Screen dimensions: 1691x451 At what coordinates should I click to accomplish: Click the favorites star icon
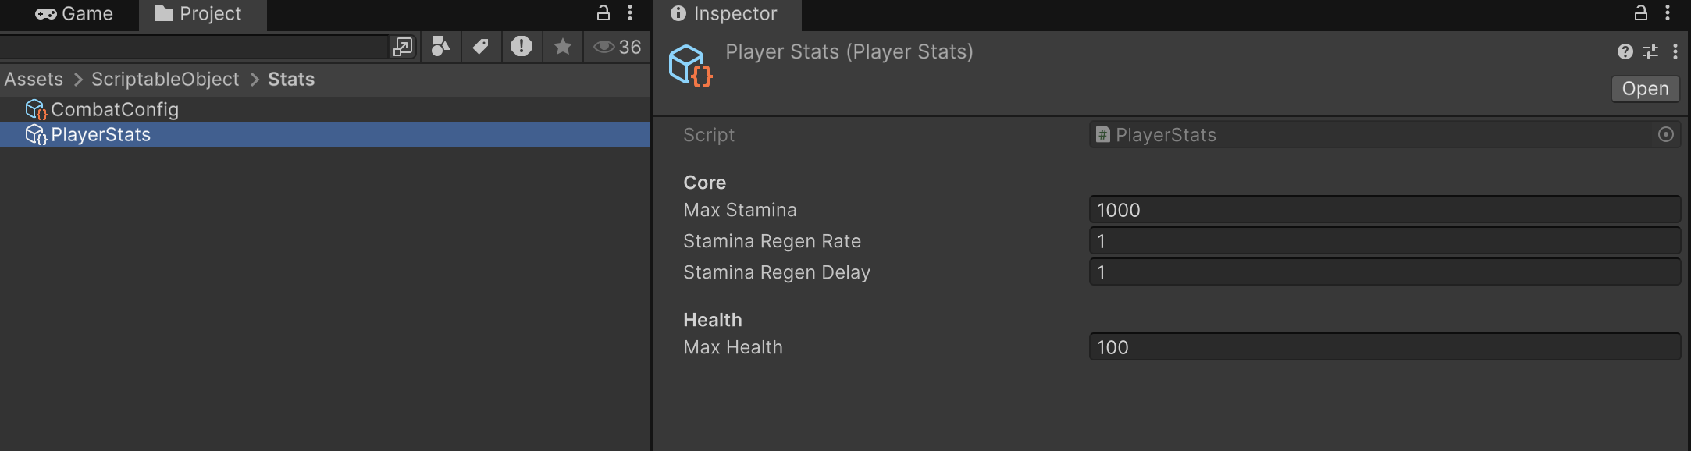(x=562, y=47)
